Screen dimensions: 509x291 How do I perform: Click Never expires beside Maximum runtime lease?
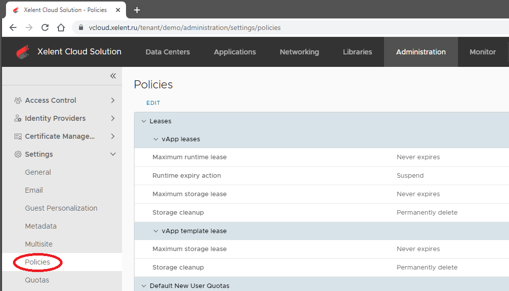[x=418, y=157]
